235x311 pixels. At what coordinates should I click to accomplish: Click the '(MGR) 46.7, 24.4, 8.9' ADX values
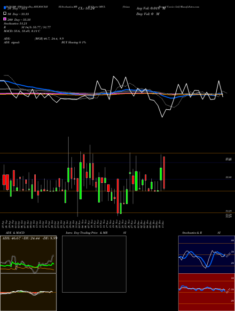pyautogui.click(x=49, y=39)
